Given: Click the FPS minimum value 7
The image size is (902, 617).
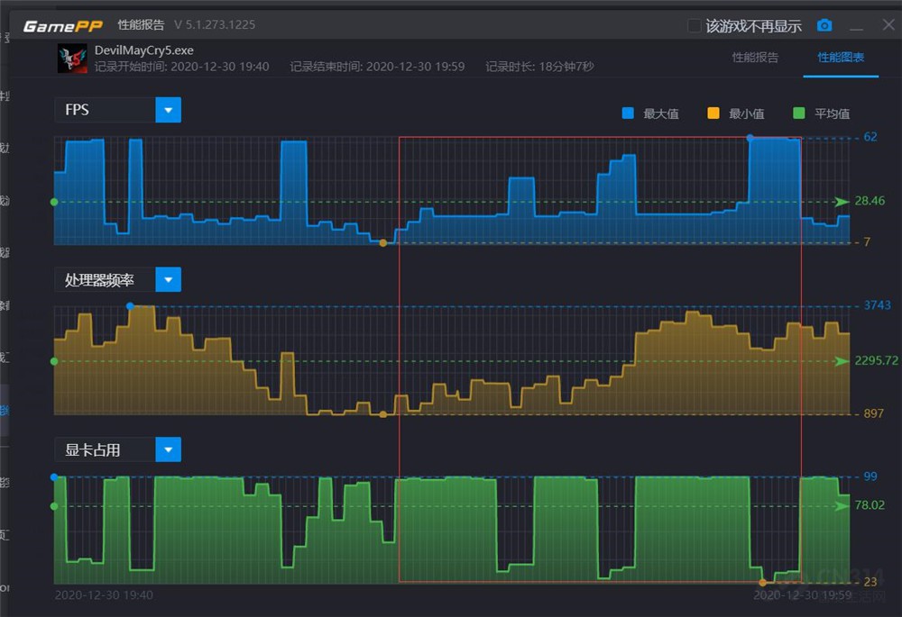Looking at the screenshot, I should tap(867, 242).
